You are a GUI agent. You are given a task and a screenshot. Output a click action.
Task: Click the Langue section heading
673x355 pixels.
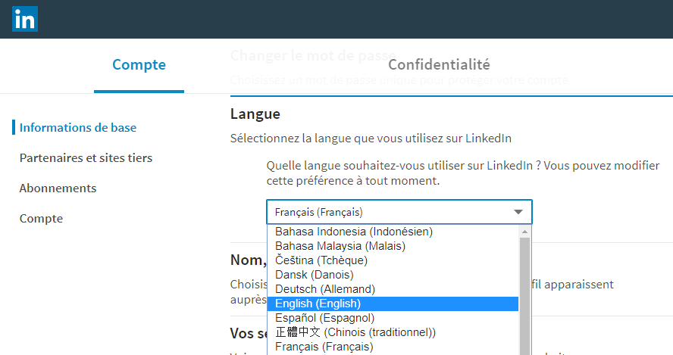(x=255, y=114)
